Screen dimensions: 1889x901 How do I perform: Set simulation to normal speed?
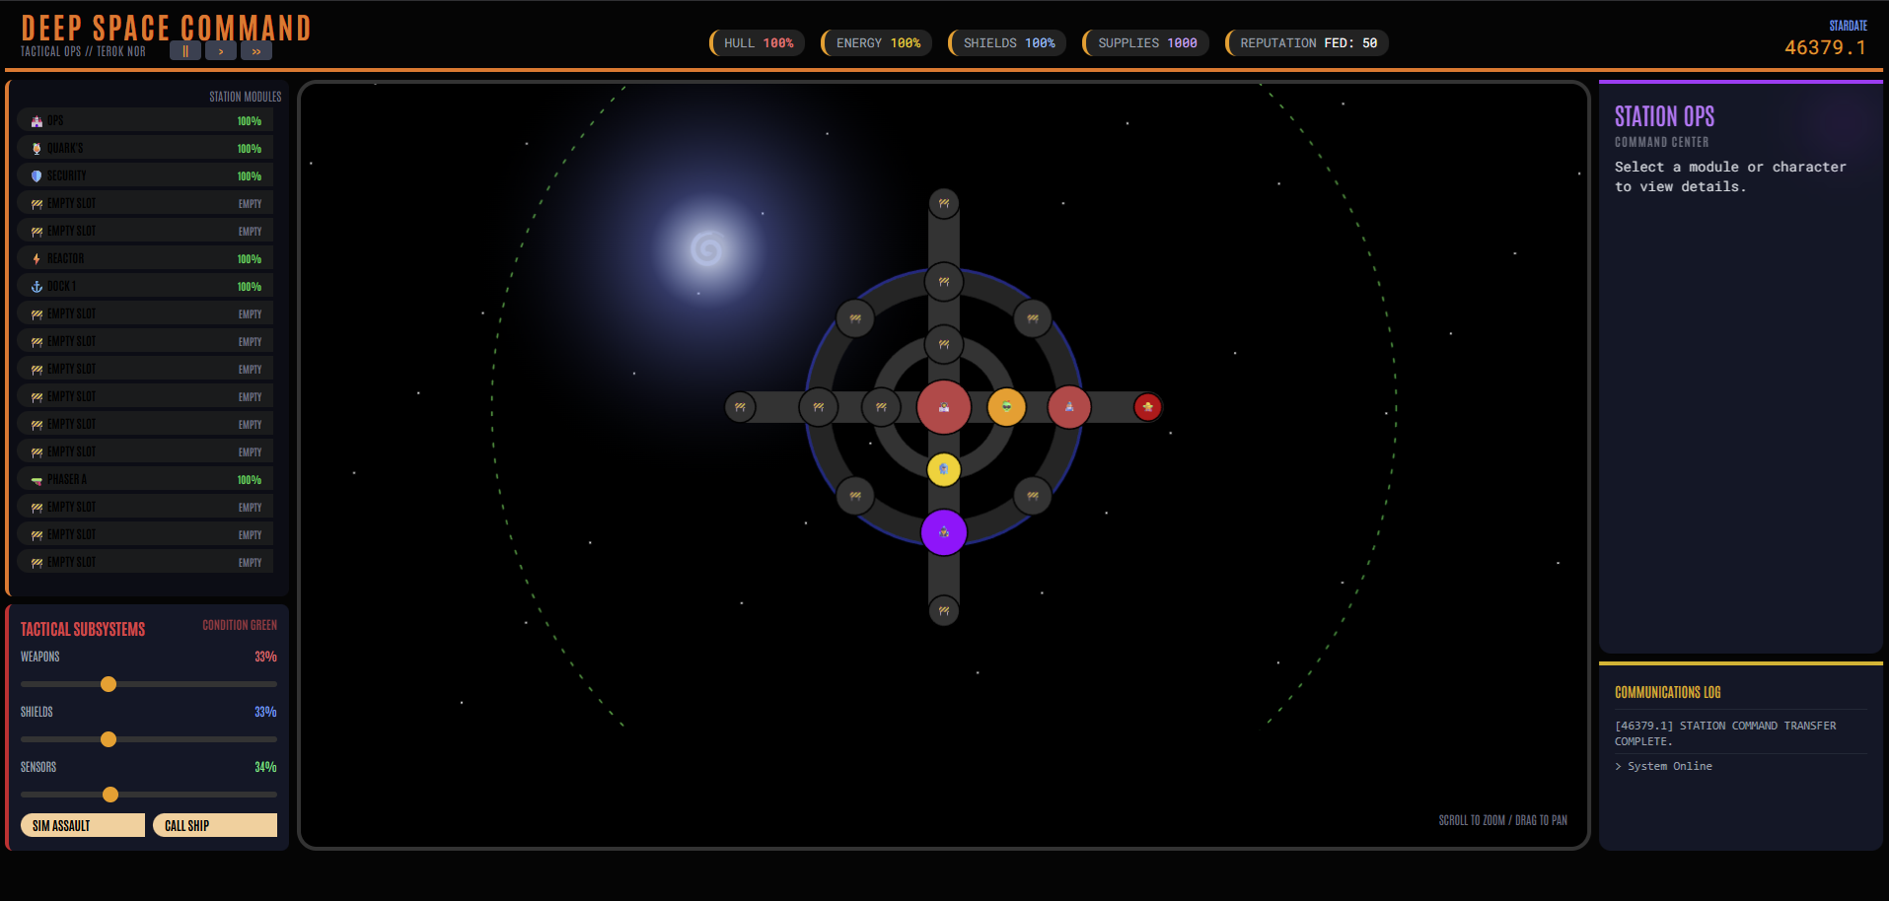[220, 50]
